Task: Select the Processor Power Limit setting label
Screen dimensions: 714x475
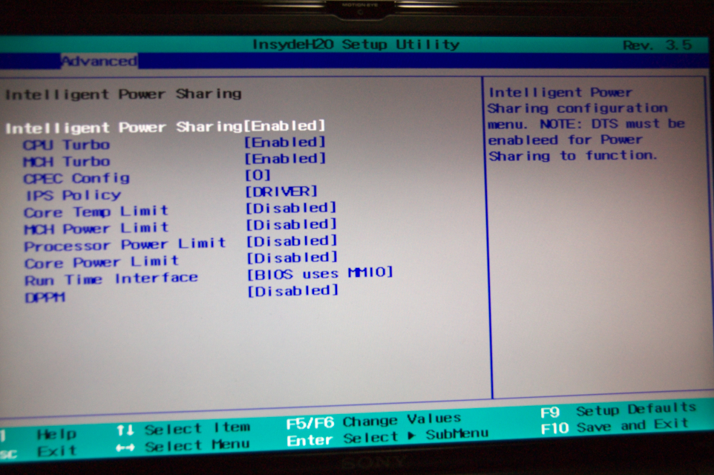Action: (x=125, y=245)
